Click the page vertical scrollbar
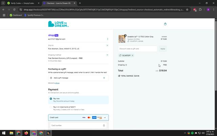217x136 pixels. coord(216,55)
